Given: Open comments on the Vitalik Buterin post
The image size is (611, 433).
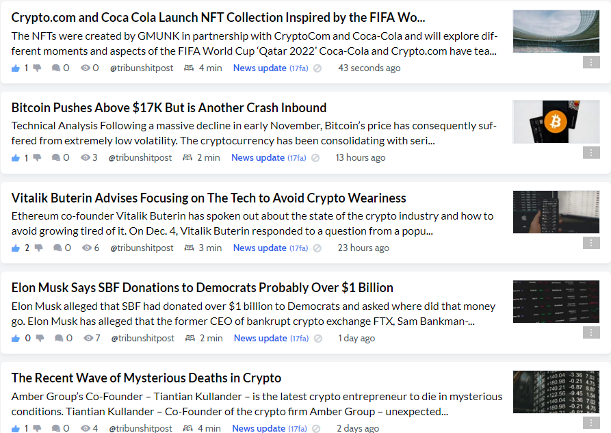Looking at the screenshot, I should pyautogui.click(x=57, y=248).
